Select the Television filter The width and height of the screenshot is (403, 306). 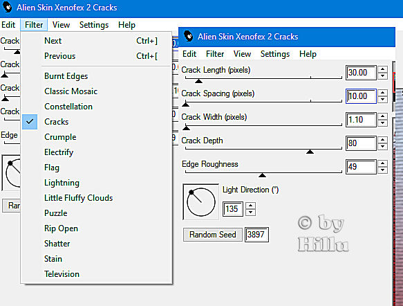[97, 274]
